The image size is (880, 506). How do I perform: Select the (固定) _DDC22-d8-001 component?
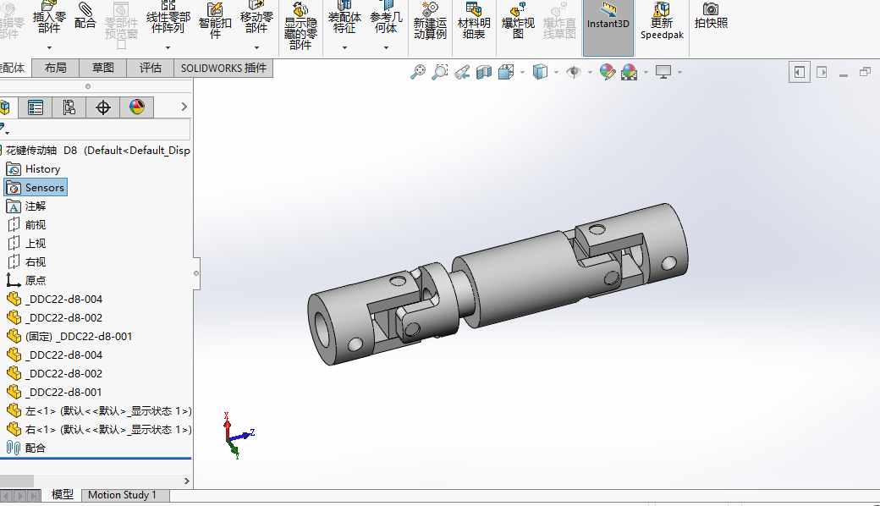pos(69,336)
